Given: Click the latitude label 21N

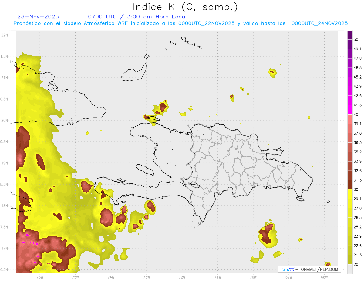Looking at the screenshot, I should 5,78.
